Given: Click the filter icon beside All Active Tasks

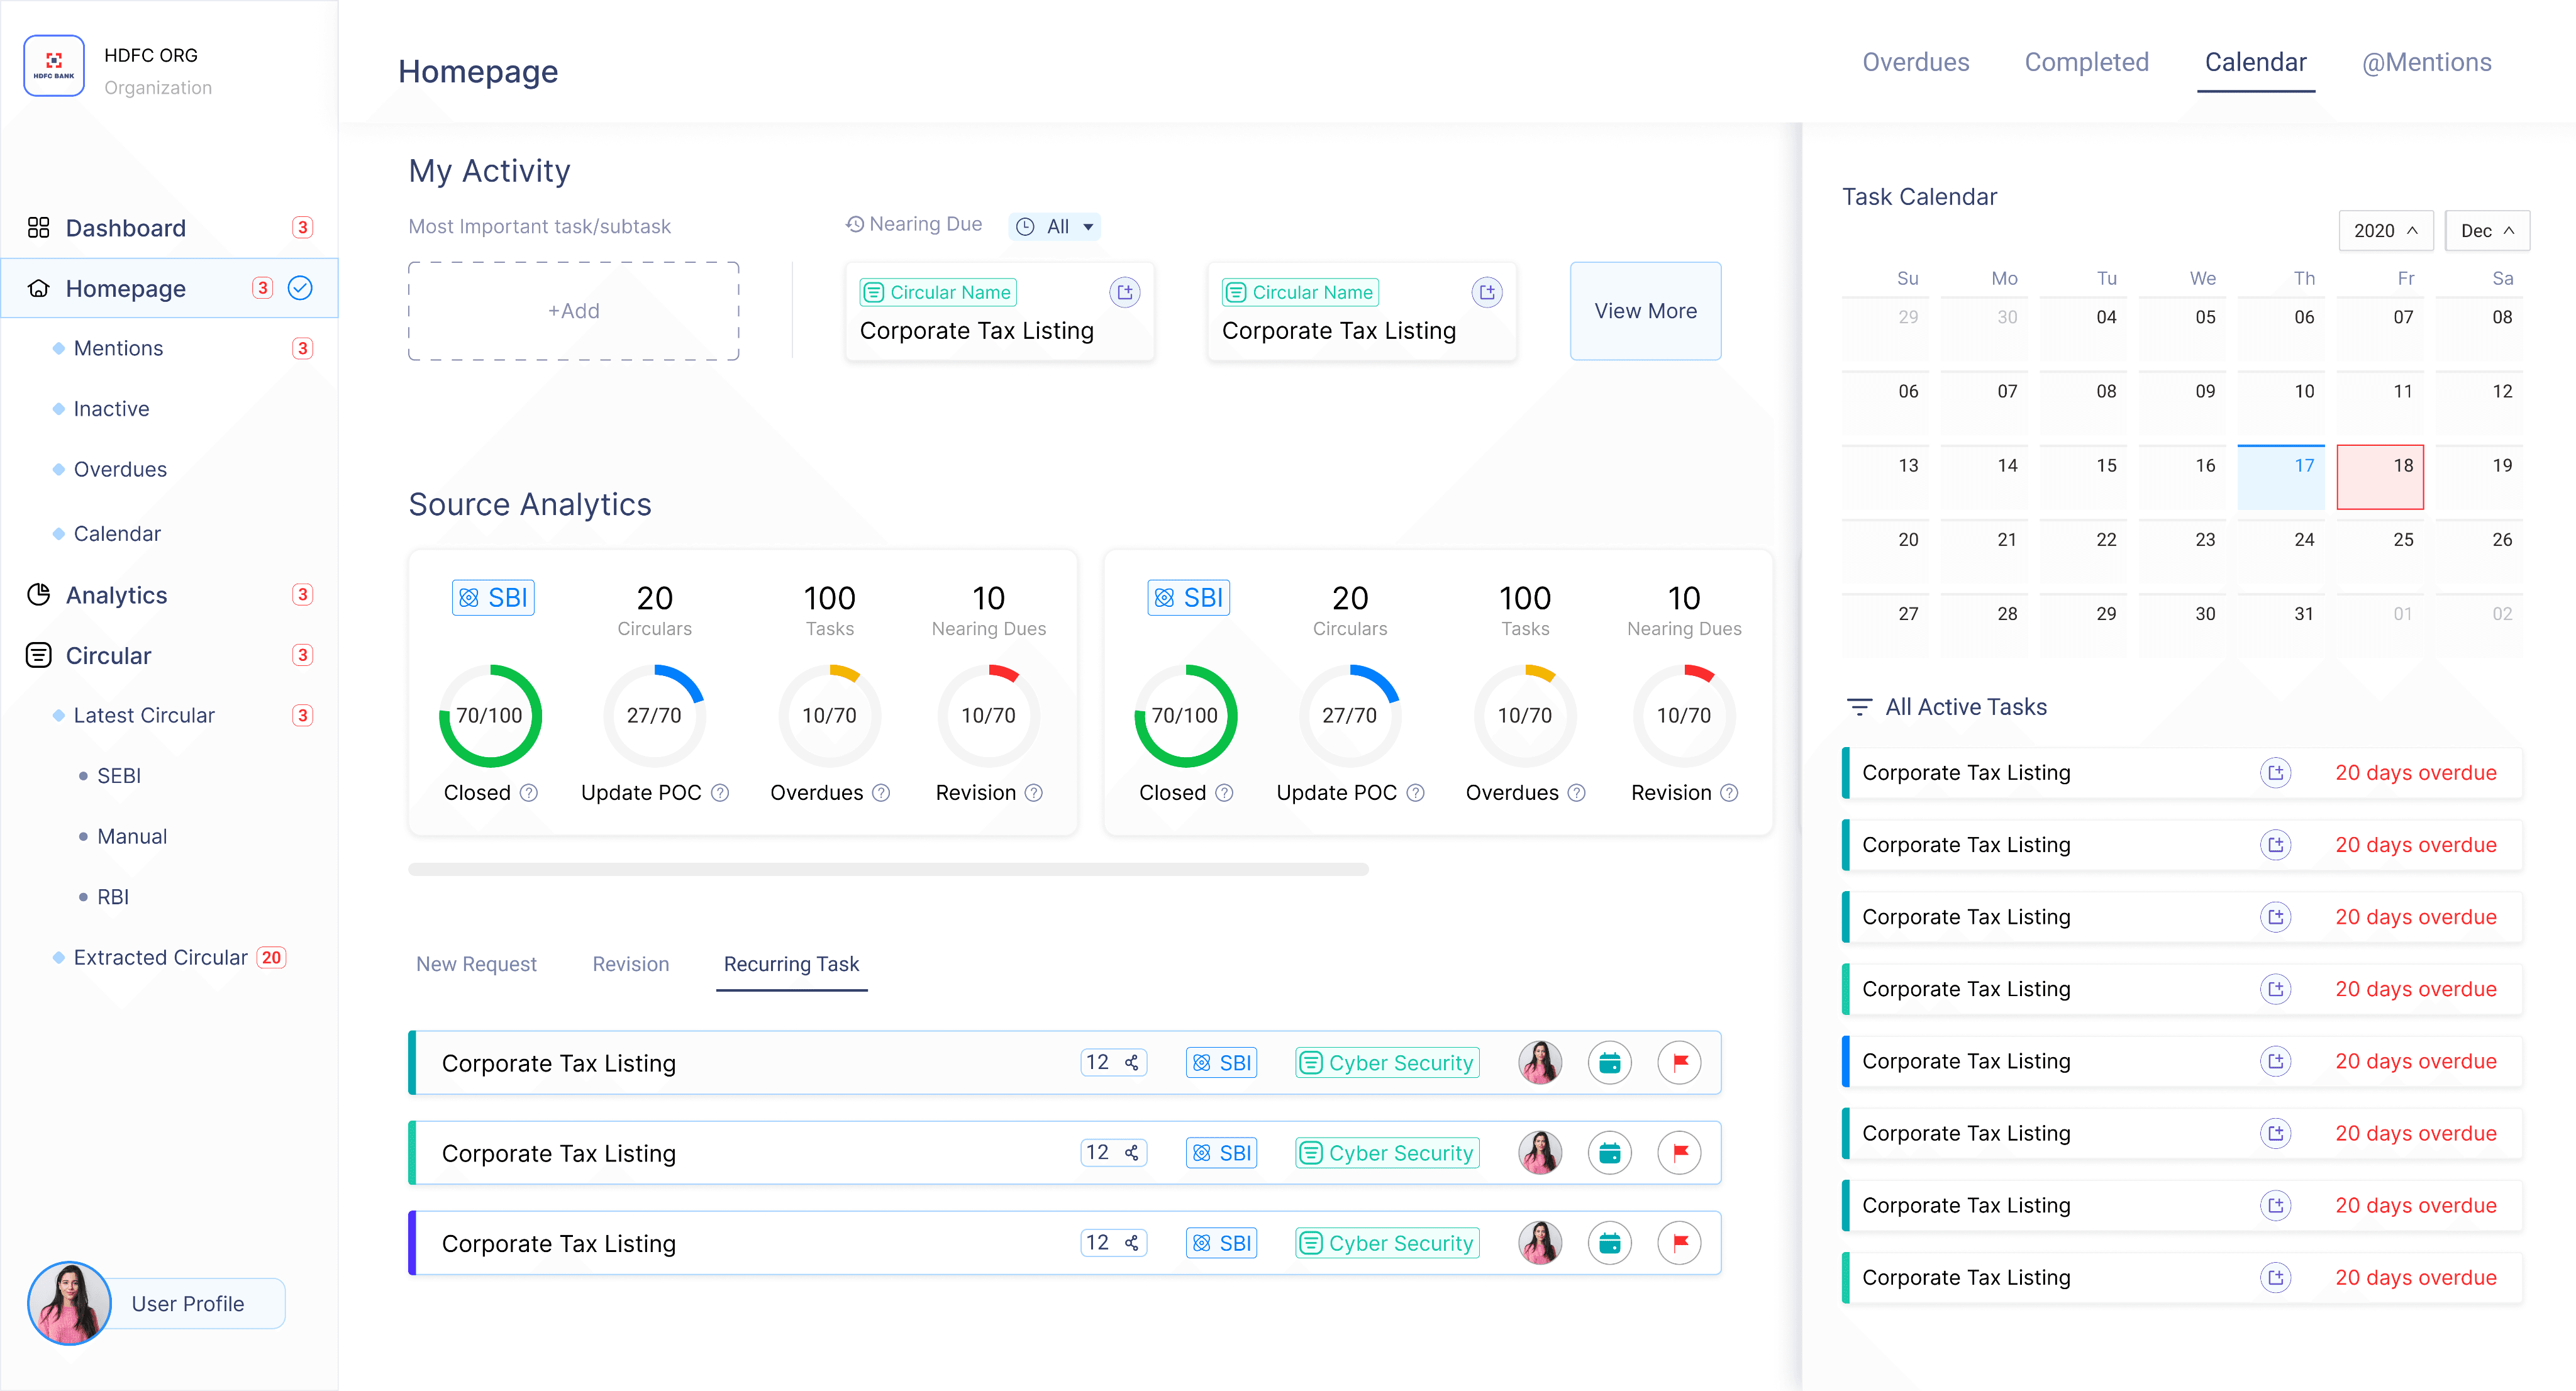Looking at the screenshot, I should (1859, 707).
